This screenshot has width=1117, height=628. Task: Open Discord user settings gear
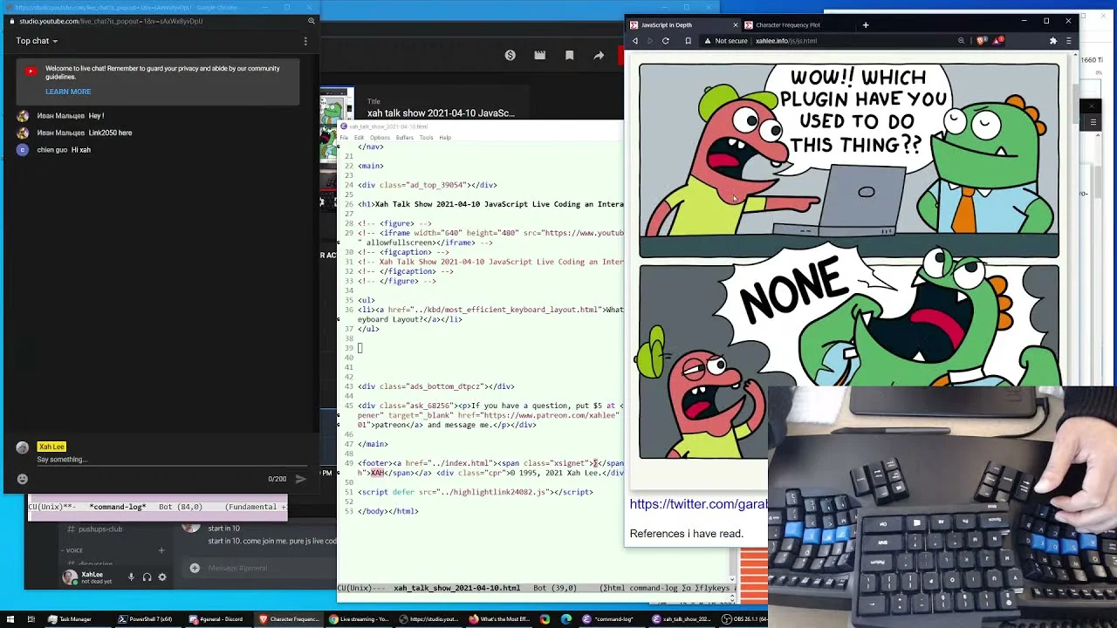(161, 577)
